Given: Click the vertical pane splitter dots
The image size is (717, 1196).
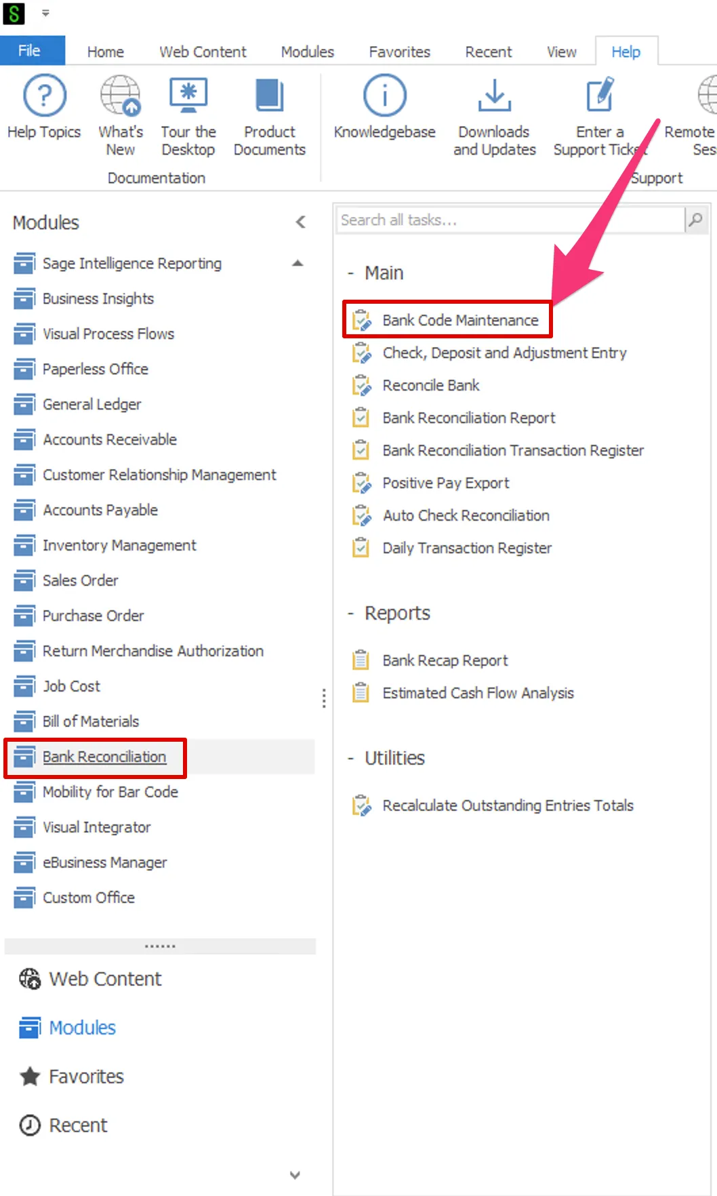Looking at the screenshot, I should (324, 698).
